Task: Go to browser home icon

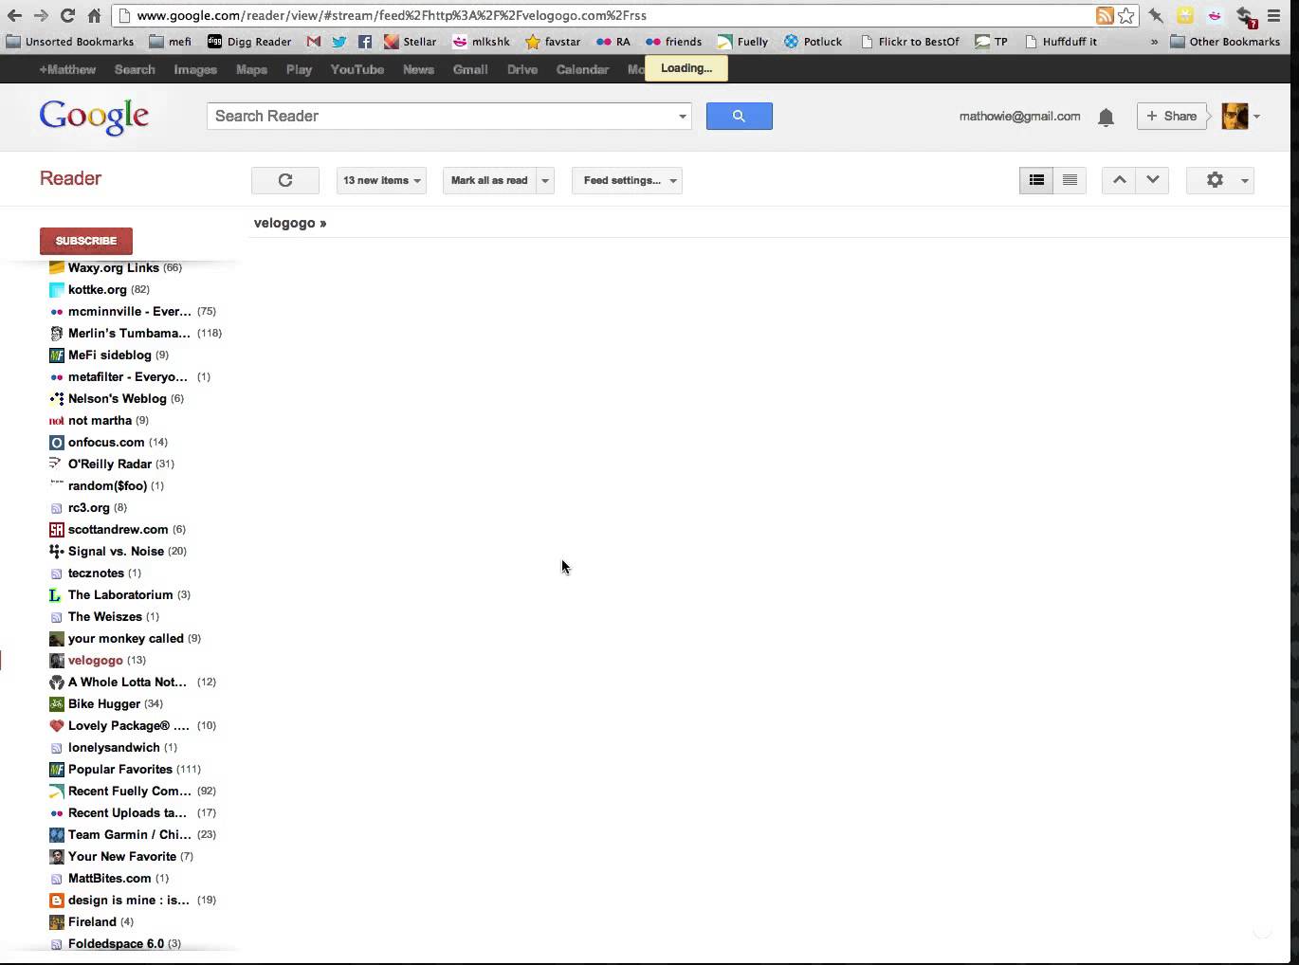Action: coord(94,15)
